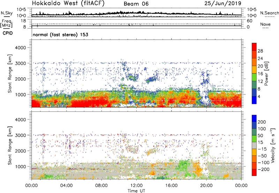Click the 'Freq. [MHz]' axis label
Viewport: 279px width, 193px height.
(x=6, y=23)
